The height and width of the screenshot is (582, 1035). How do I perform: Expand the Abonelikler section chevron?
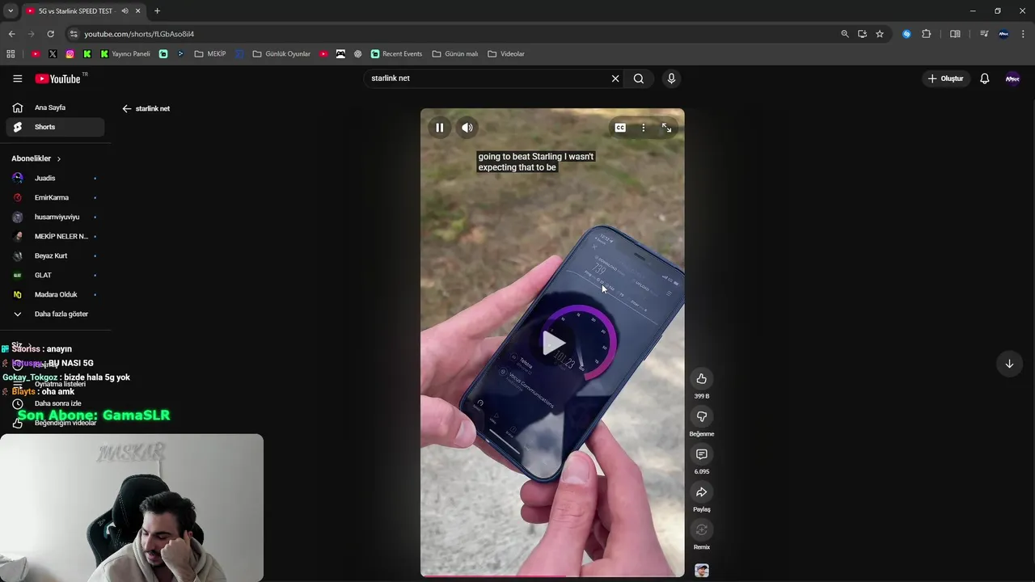(x=59, y=158)
